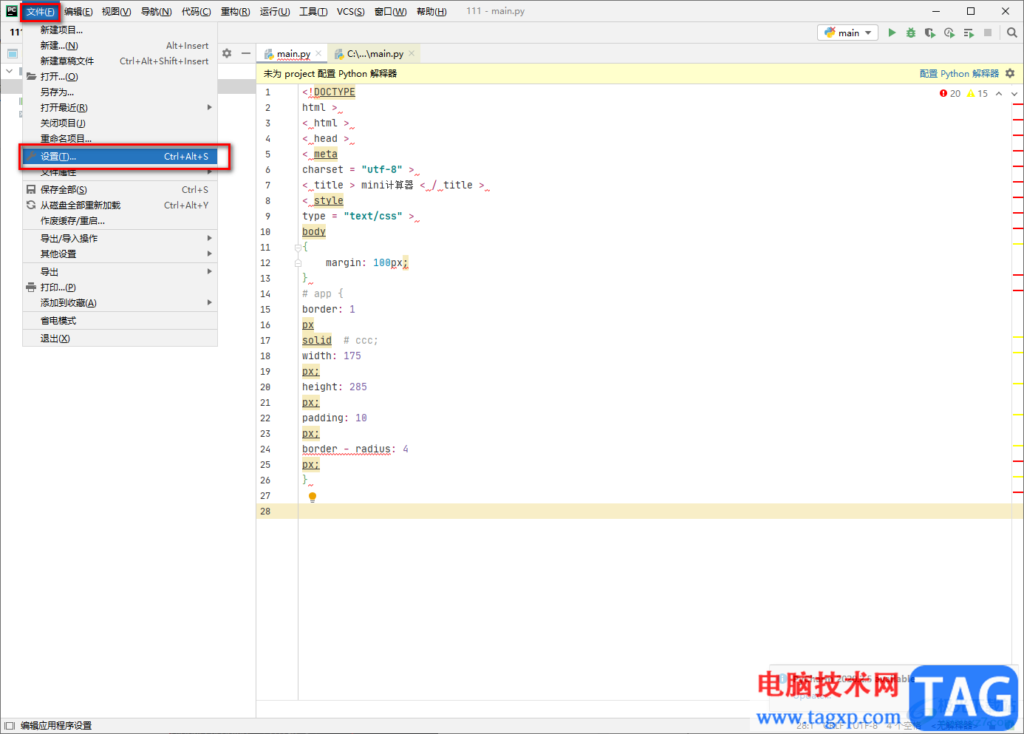Switch to main.py editor tab

[293, 54]
